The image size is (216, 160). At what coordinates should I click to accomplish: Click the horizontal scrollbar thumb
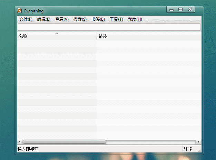64,142
